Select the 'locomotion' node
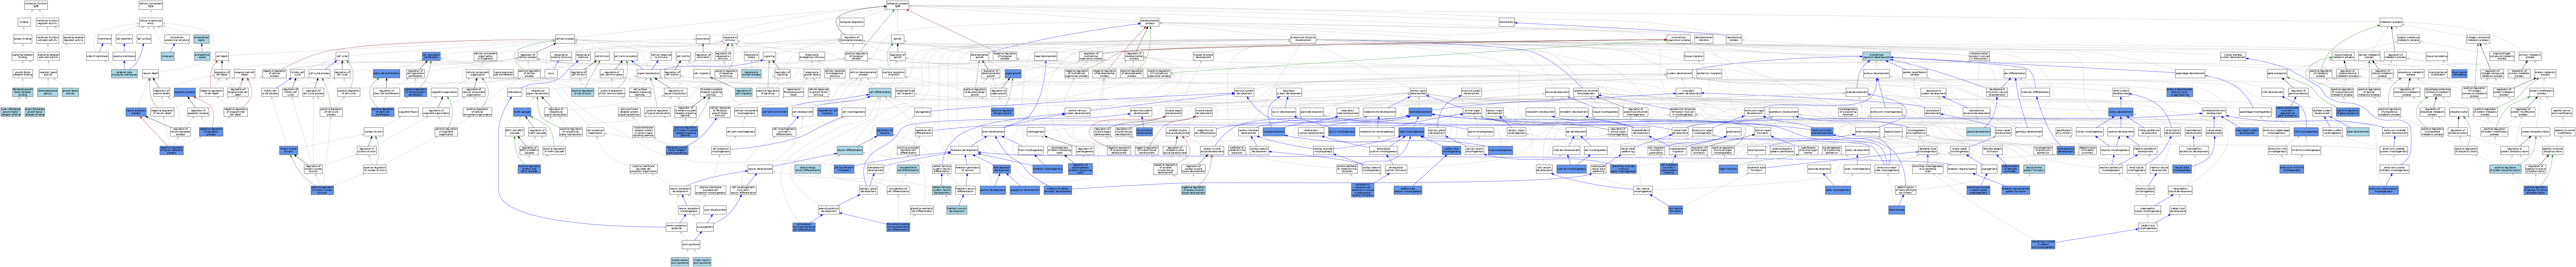 [703, 39]
